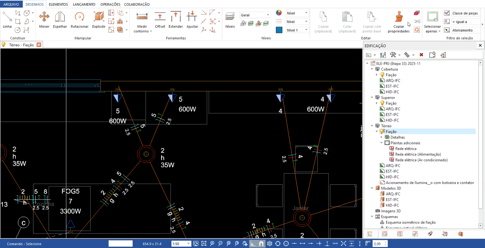The height and width of the screenshot is (248, 485).
Task: Collapse the Cobertura tree node
Action: [372, 69]
